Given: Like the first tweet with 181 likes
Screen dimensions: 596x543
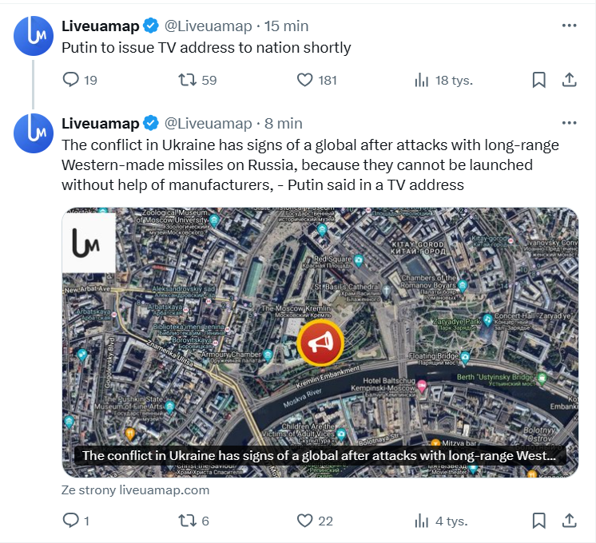Looking at the screenshot, I should pos(304,80).
